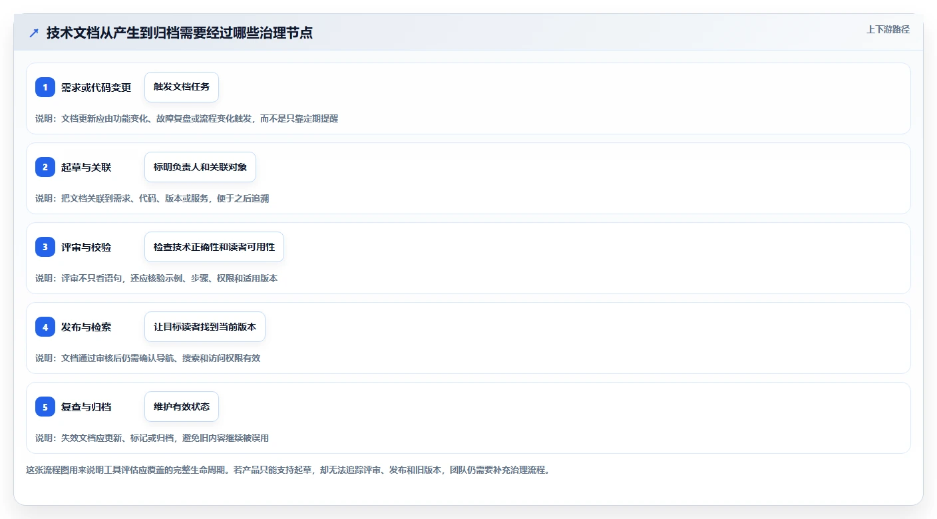The width and height of the screenshot is (937, 519).
Task: Click the note about 故障复盘或流程变化触发
Action: click(187, 118)
